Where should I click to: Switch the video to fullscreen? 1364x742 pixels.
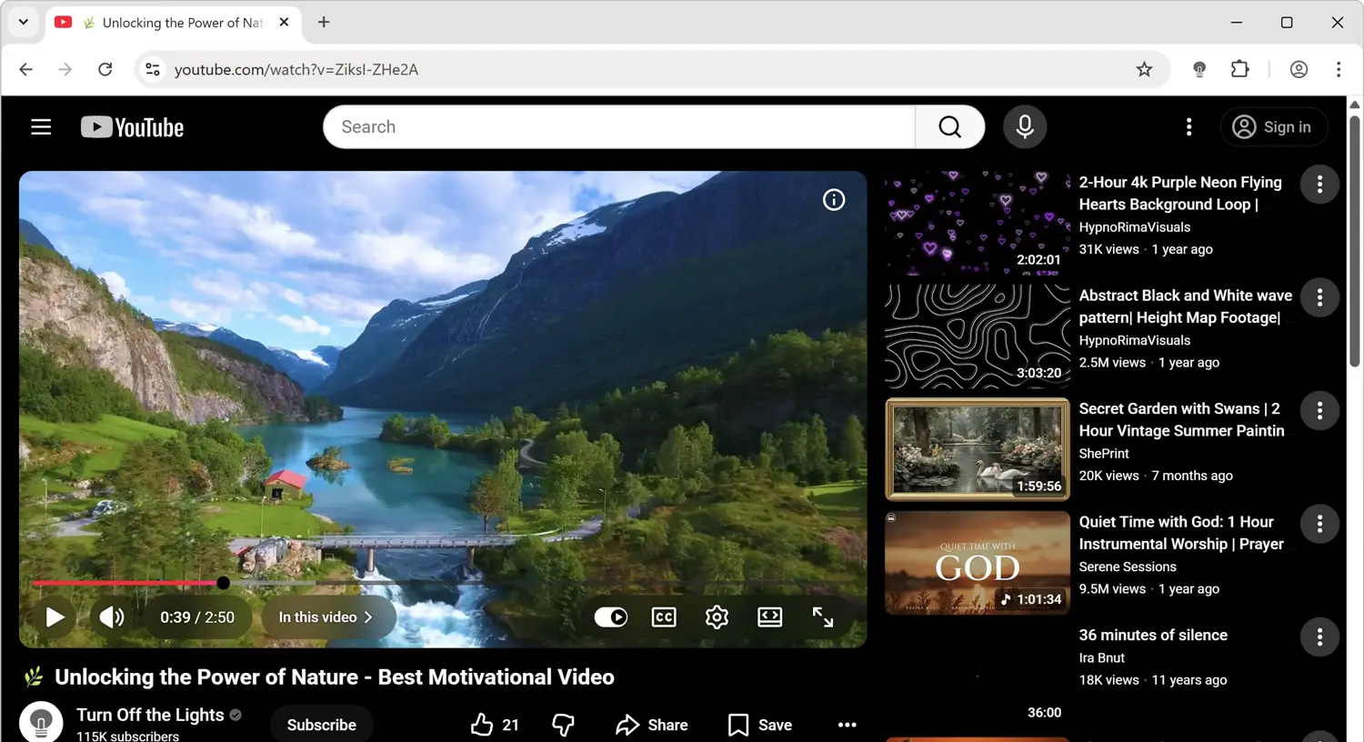(822, 617)
